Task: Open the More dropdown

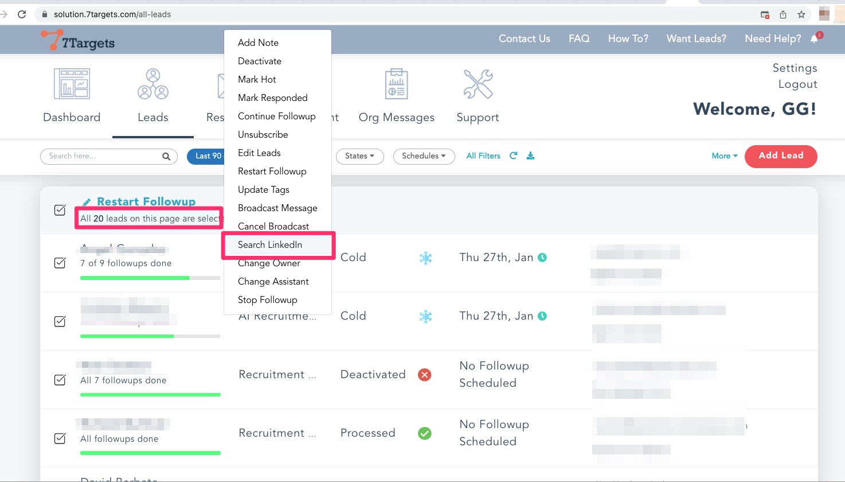Action: [x=725, y=156]
